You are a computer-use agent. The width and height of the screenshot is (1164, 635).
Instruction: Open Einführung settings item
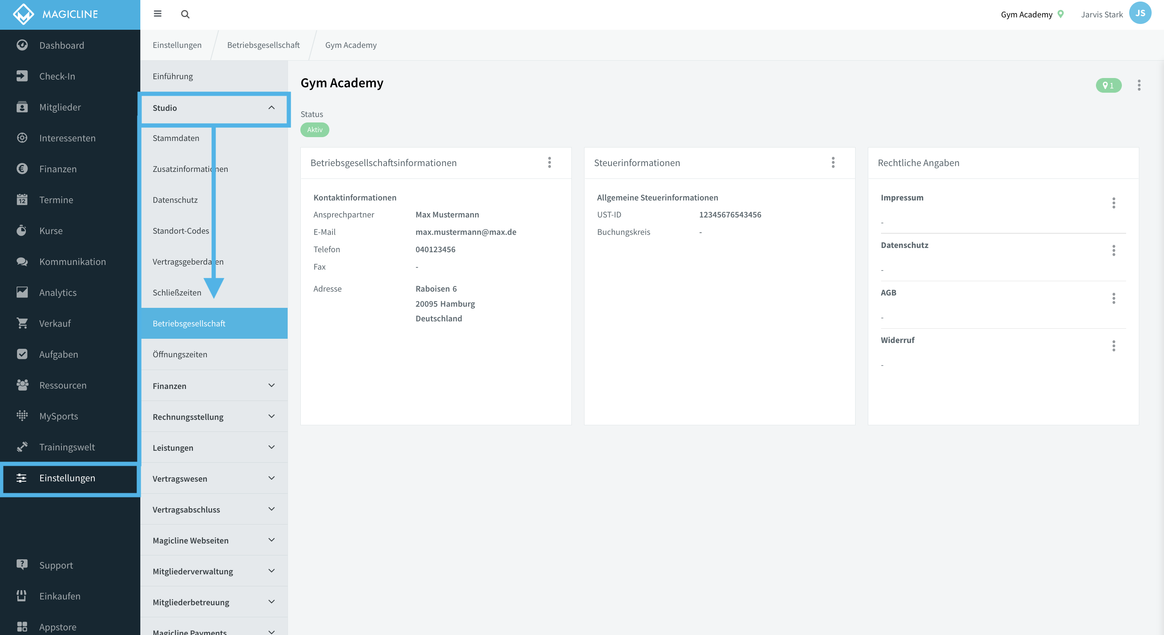[x=214, y=76]
